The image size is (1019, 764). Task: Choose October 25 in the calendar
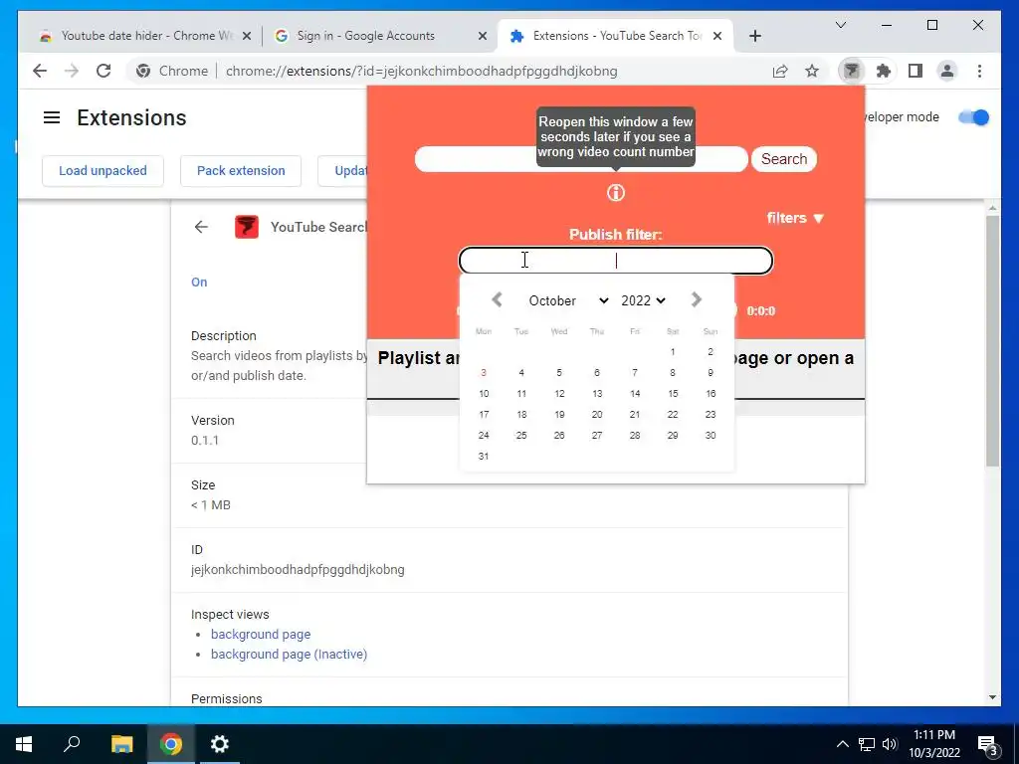[521, 436]
